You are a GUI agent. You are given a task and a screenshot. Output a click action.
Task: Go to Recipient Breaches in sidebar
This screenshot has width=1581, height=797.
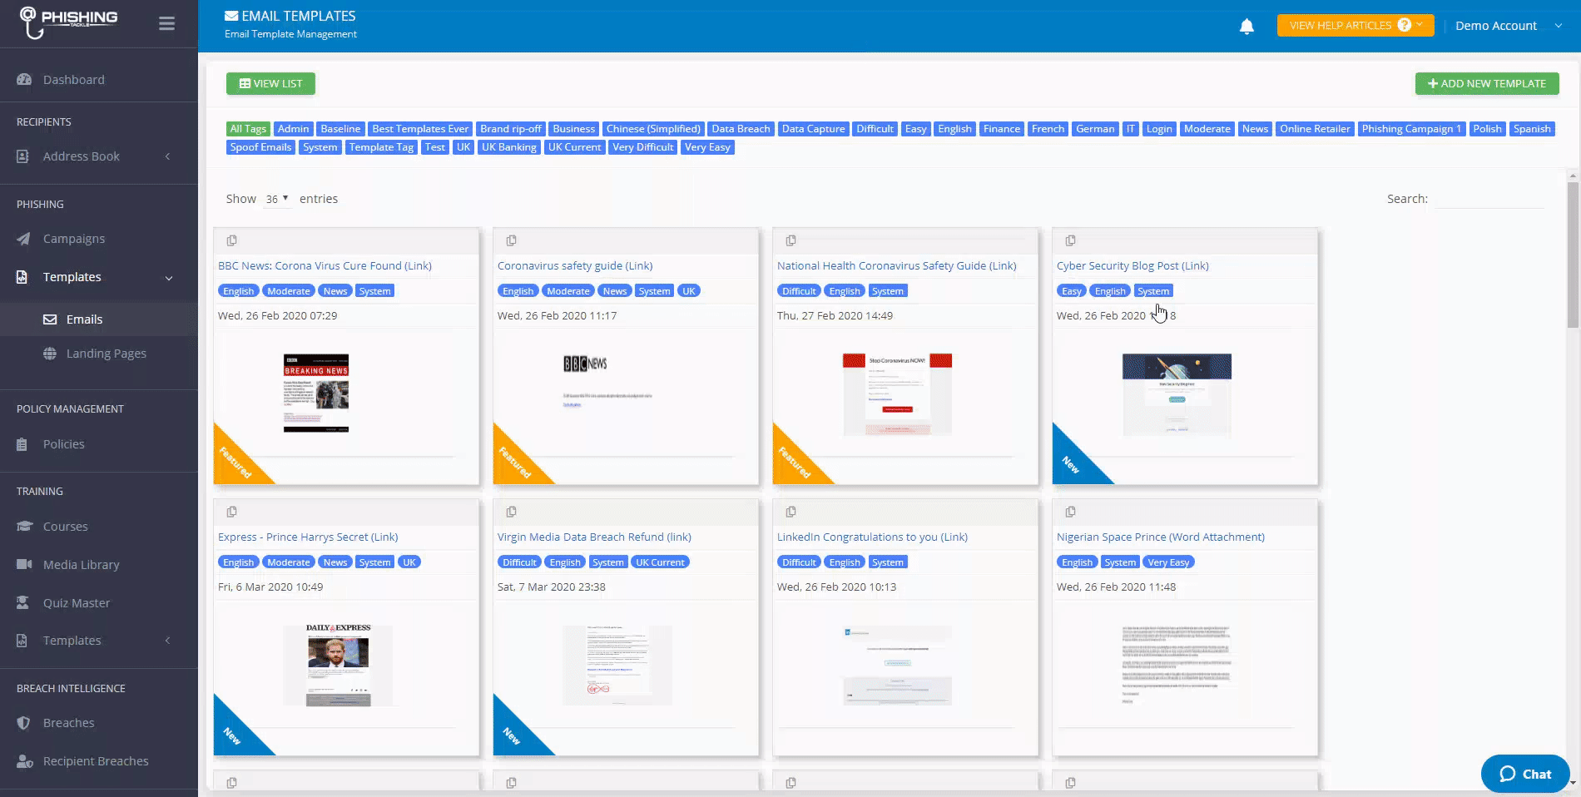96,761
